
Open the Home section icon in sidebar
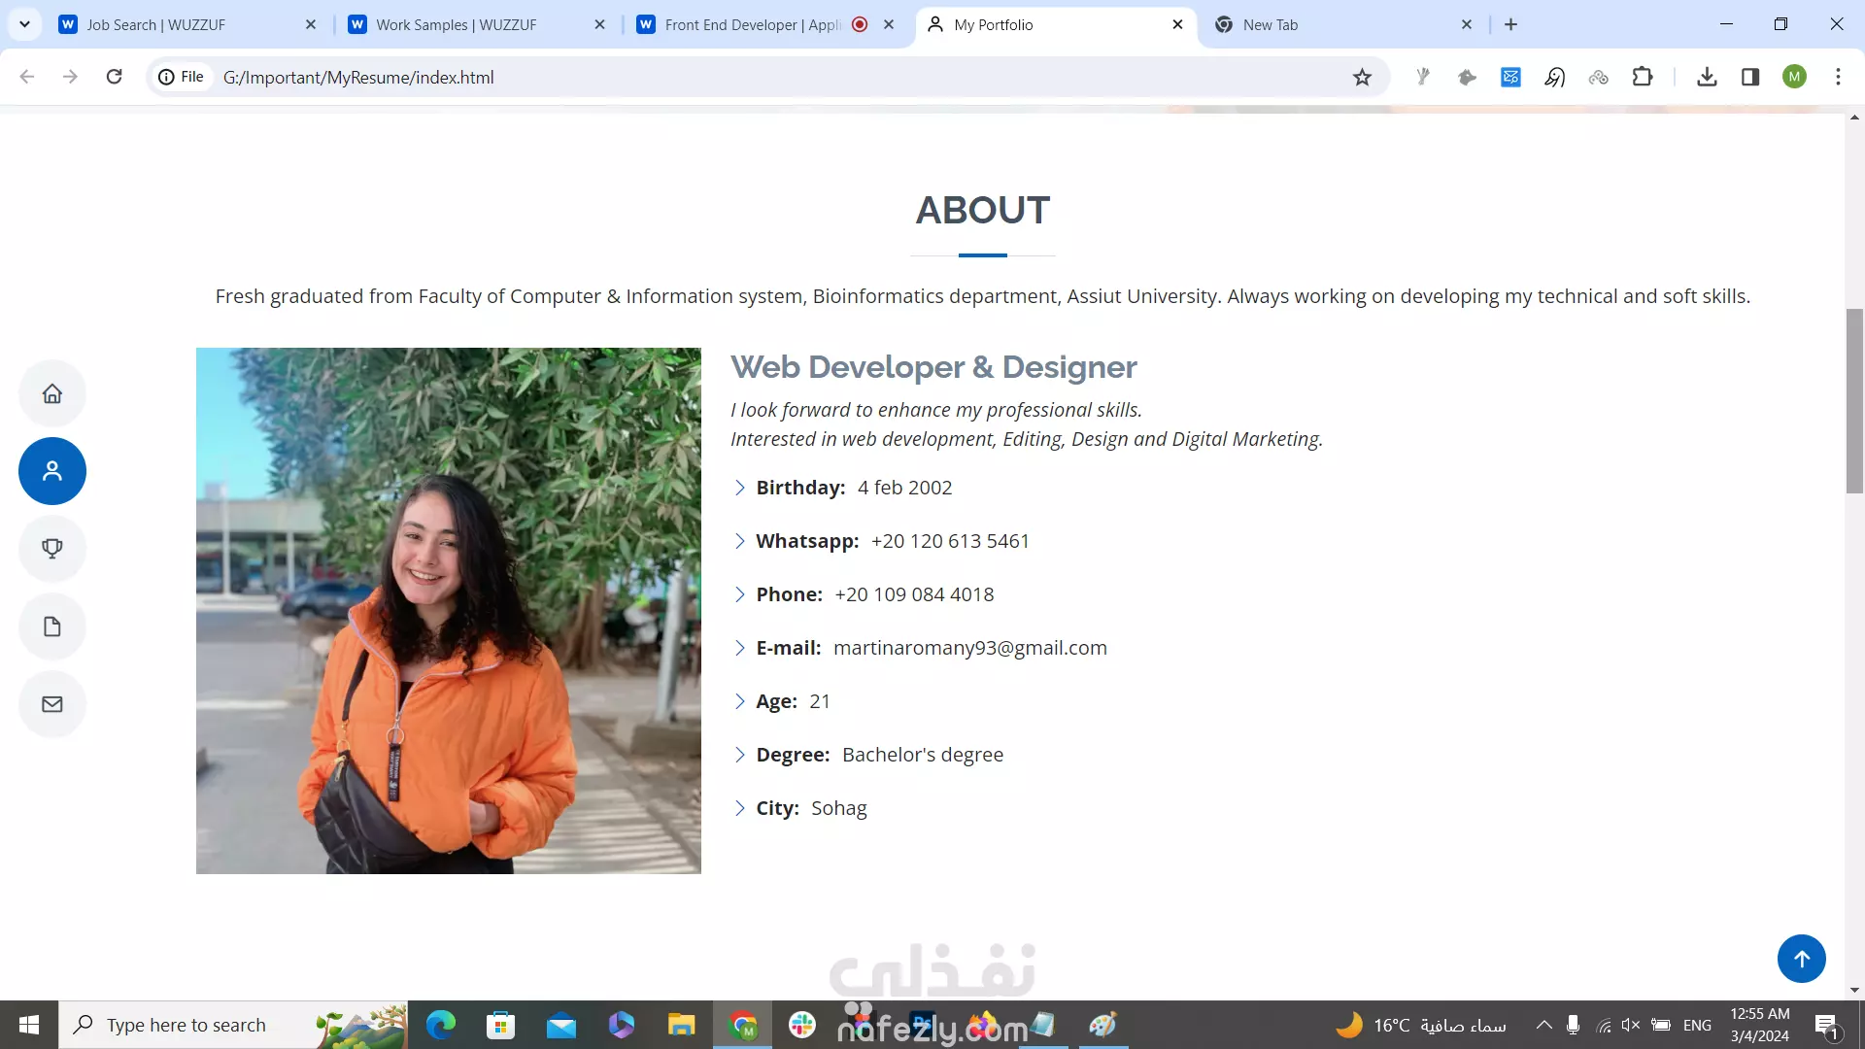[52, 393]
